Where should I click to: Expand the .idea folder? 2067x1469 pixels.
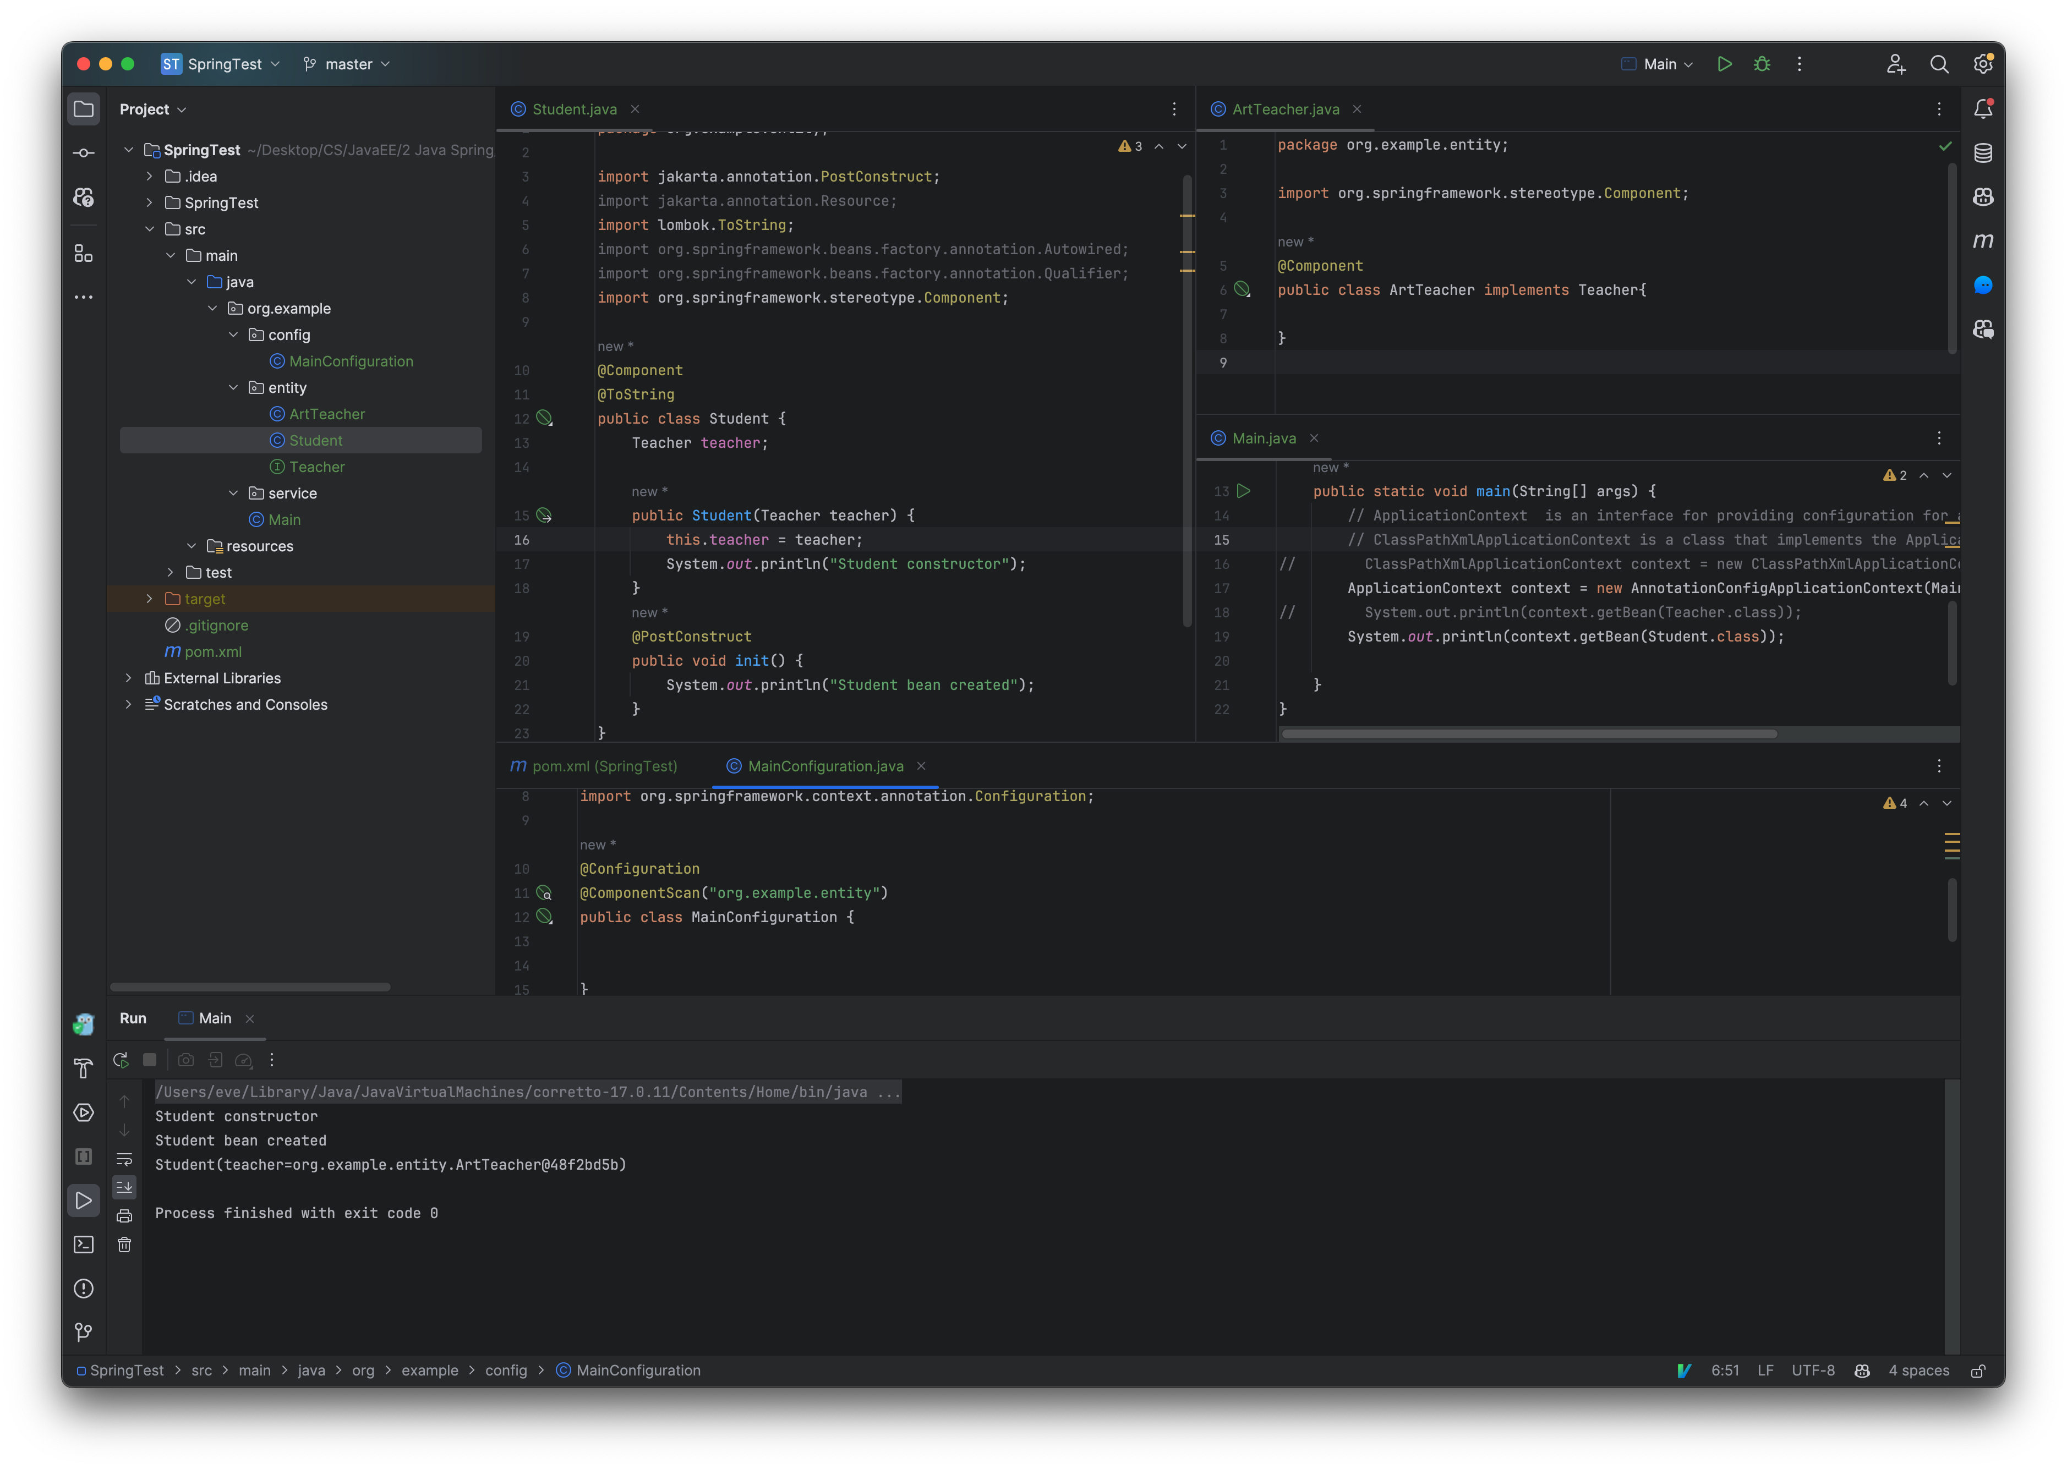click(150, 177)
